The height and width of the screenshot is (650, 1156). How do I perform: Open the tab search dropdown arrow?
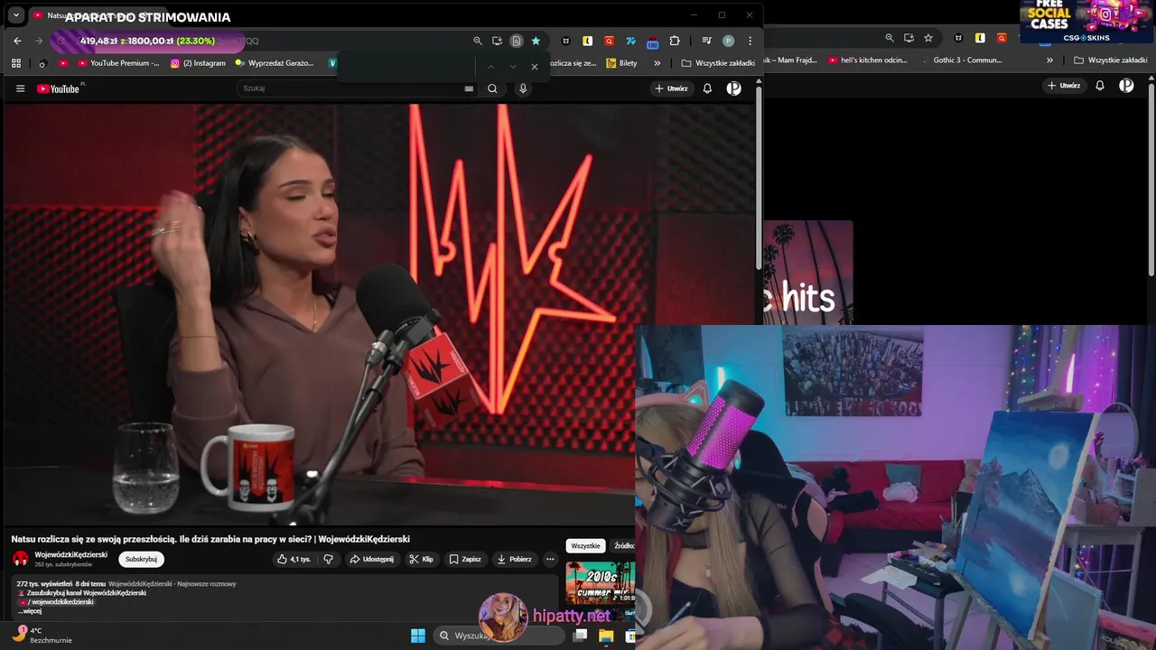(x=15, y=15)
